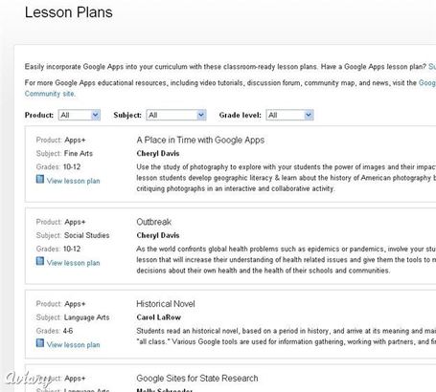Open the Grade level dropdown filter
This screenshot has width=436, height=392.
coord(289,115)
